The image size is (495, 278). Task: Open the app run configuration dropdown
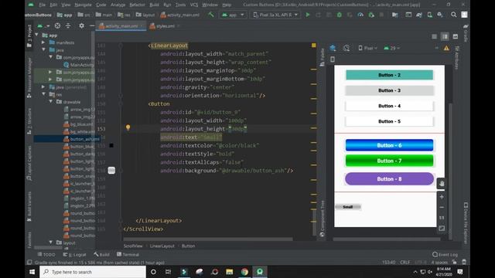233,15
